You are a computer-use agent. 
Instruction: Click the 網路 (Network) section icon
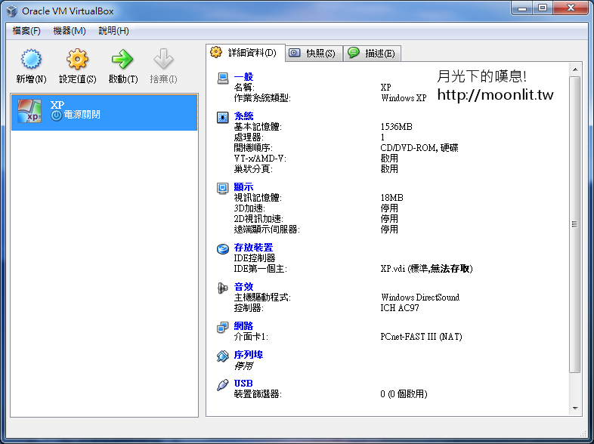pos(223,326)
